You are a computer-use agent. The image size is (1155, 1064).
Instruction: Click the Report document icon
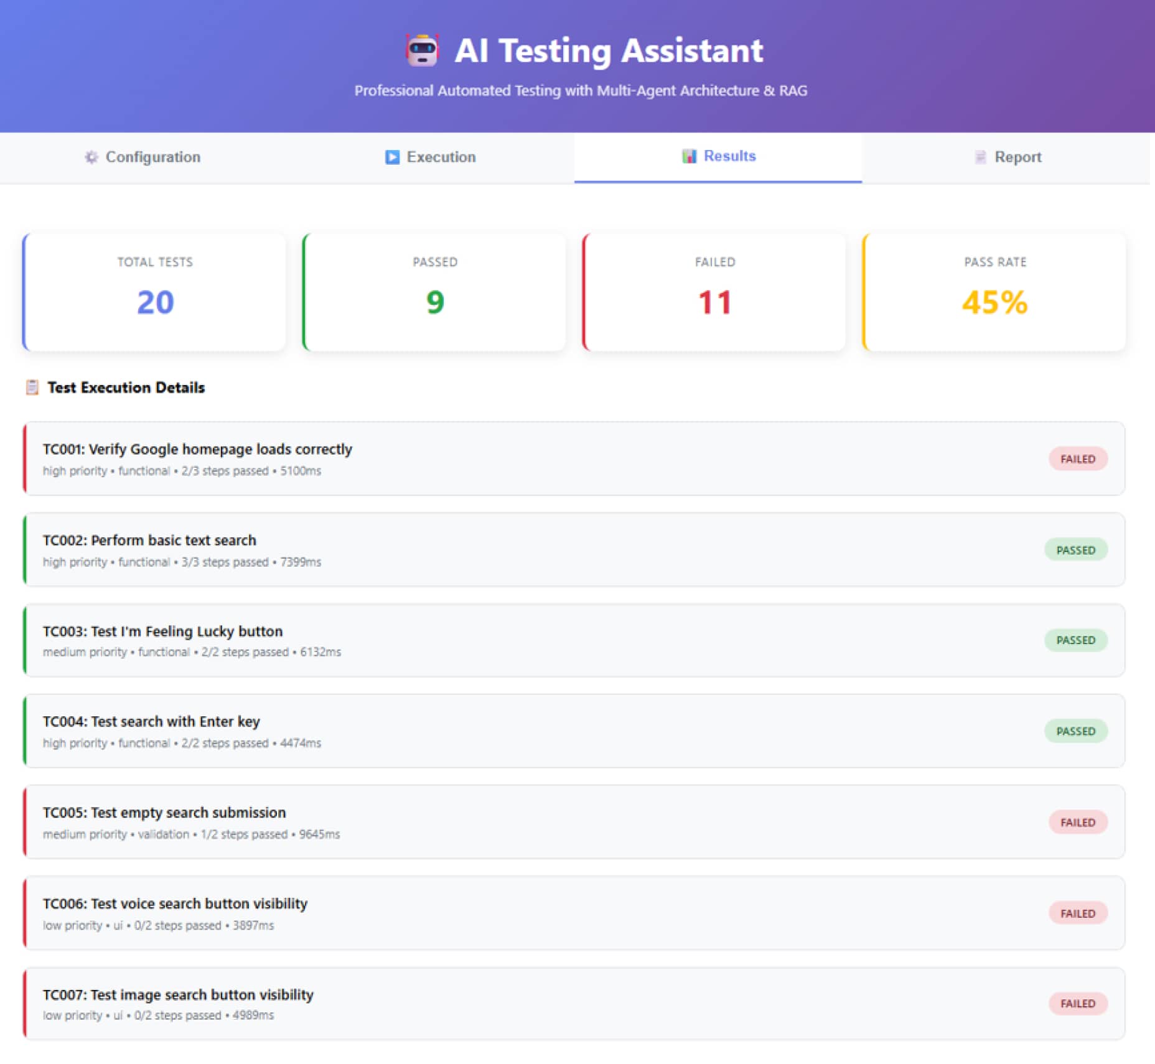(x=980, y=157)
